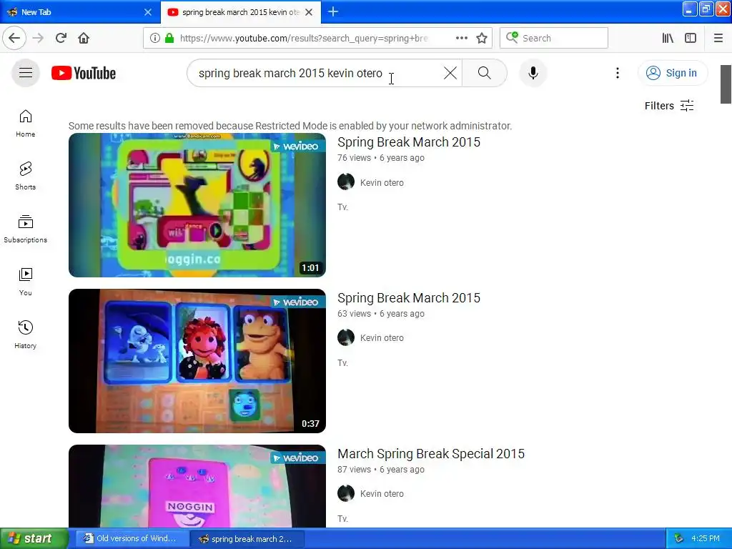
Task: Play the 1:01 video thumbnail
Action: [x=197, y=205]
